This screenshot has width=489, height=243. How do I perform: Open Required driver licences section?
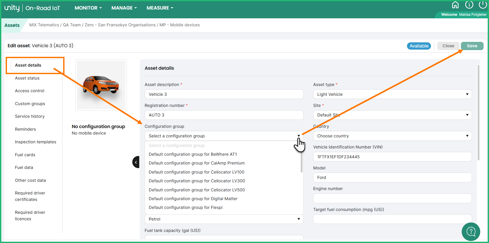30,216
